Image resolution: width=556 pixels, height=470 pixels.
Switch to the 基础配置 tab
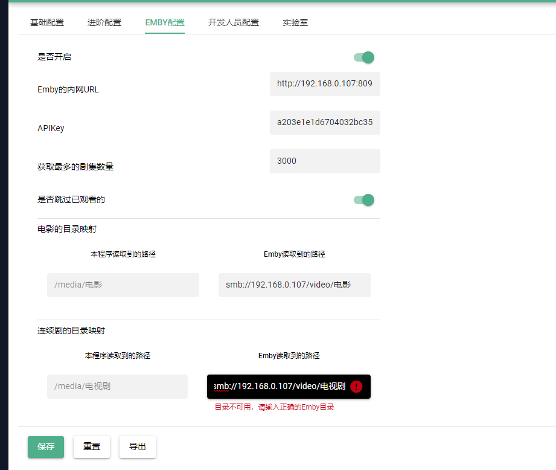click(x=46, y=22)
